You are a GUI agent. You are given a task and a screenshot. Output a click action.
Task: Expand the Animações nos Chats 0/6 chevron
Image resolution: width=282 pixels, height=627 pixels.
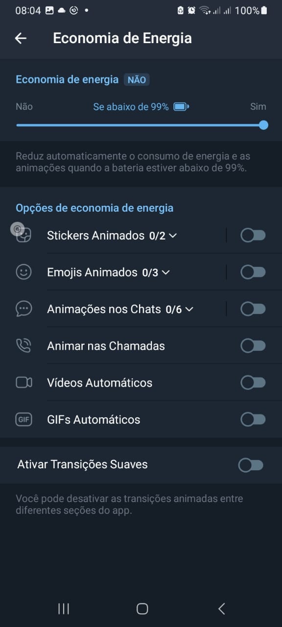pyautogui.click(x=189, y=309)
